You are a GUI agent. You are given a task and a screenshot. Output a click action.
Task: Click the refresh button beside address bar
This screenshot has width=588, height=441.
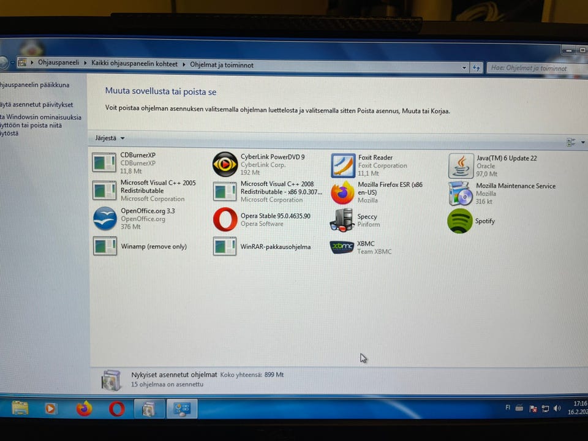coord(477,68)
